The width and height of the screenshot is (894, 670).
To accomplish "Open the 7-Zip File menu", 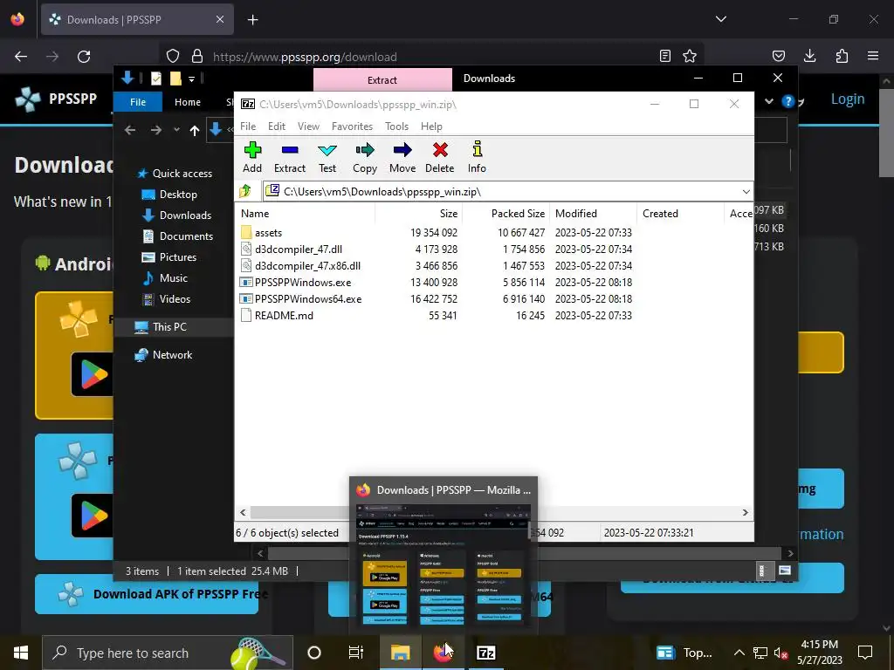I will point(248,126).
